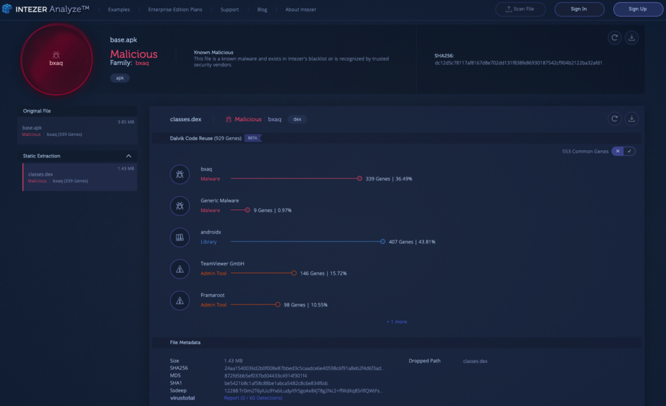Screen dimensions: 666x406
Task: Click the Sign Up button
Action: click(x=637, y=9)
